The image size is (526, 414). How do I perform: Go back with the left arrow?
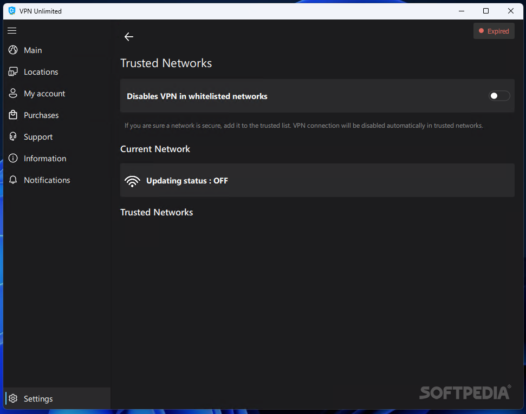[129, 37]
